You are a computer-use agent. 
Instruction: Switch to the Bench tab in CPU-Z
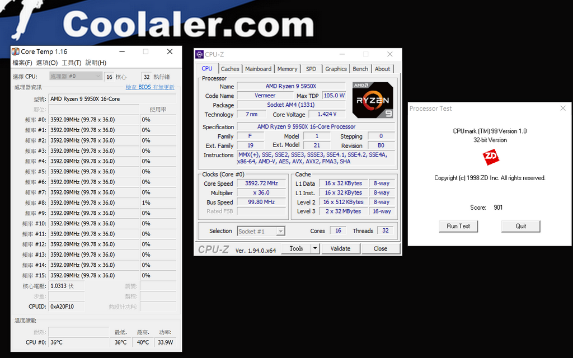(360, 69)
